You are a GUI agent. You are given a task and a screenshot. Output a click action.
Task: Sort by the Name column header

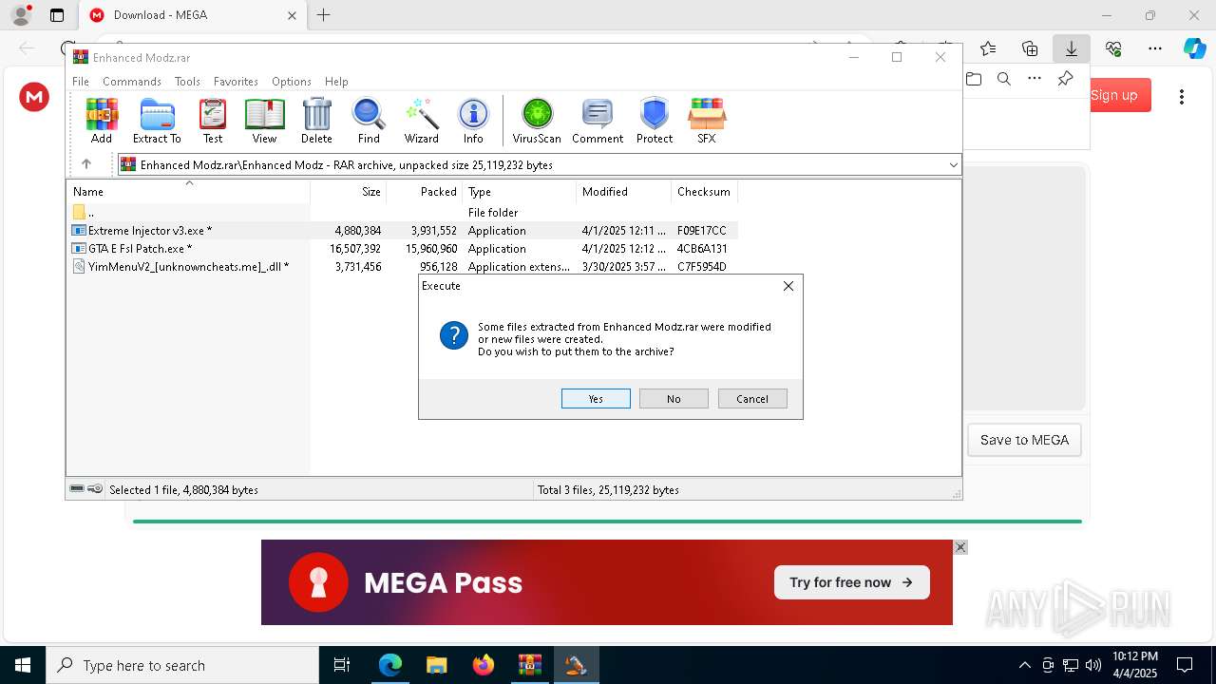[189, 192]
